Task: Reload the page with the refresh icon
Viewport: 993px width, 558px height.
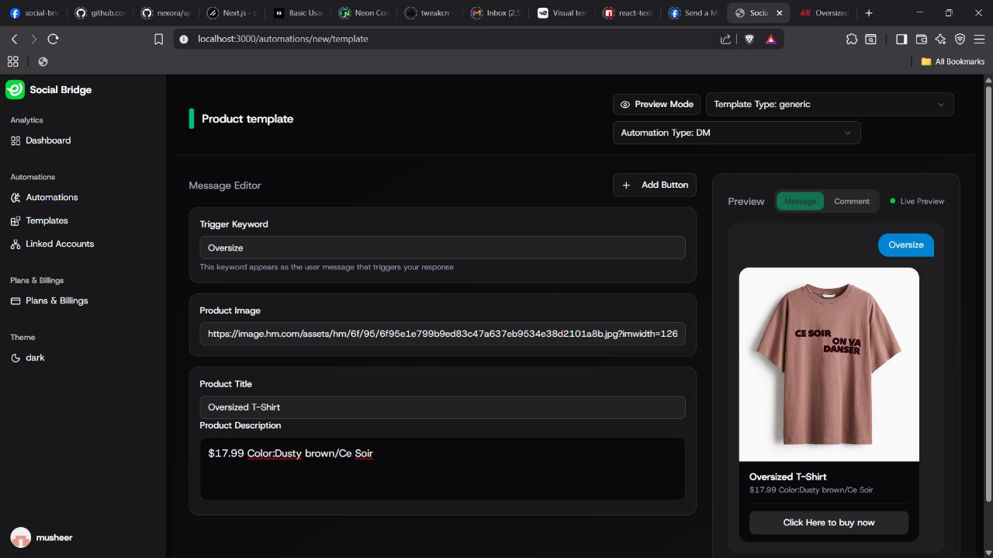Action: tap(53, 39)
